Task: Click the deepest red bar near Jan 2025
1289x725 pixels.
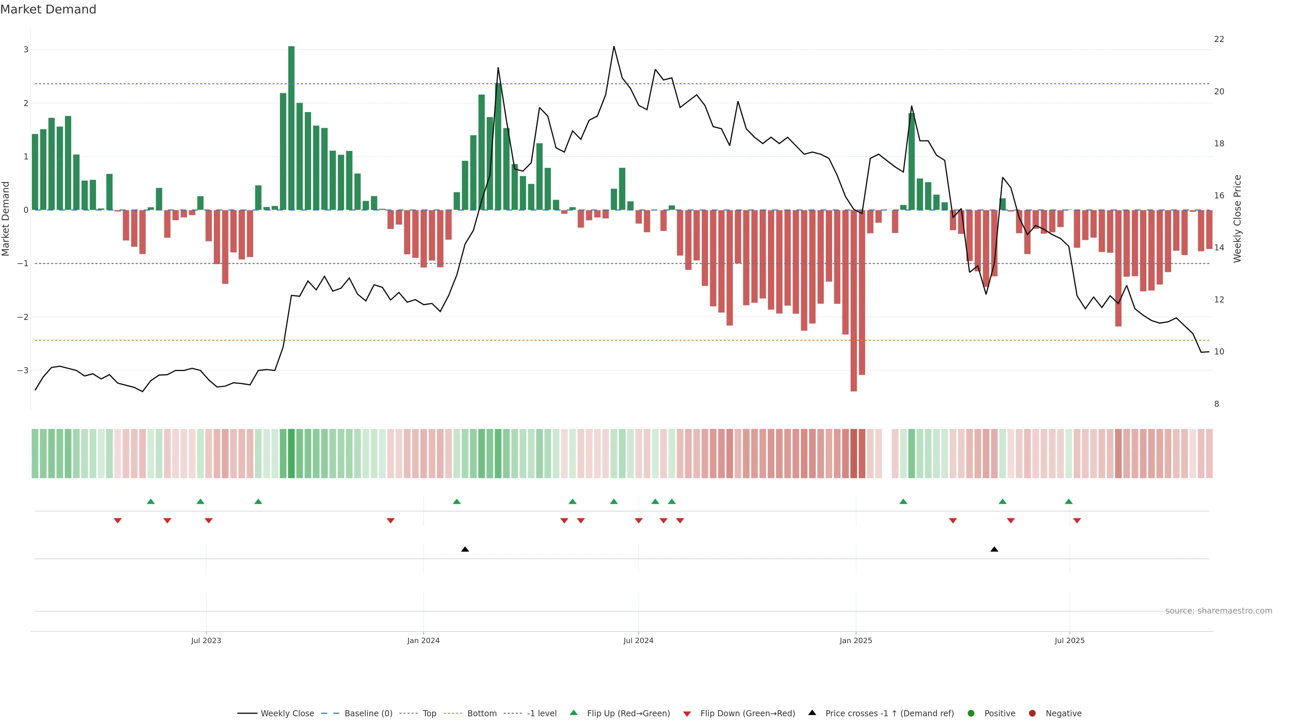Action: [x=854, y=300]
